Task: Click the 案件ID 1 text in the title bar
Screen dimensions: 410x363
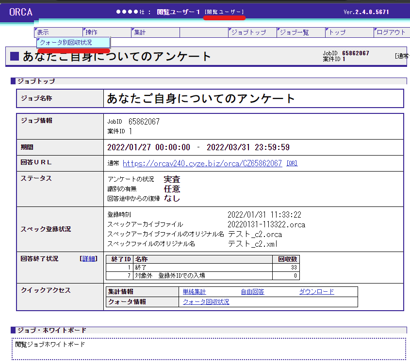Action: click(334, 59)
